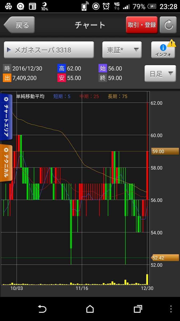
Task: Open the 取引・登録 trade and register button
Action: tap(142, 25)
